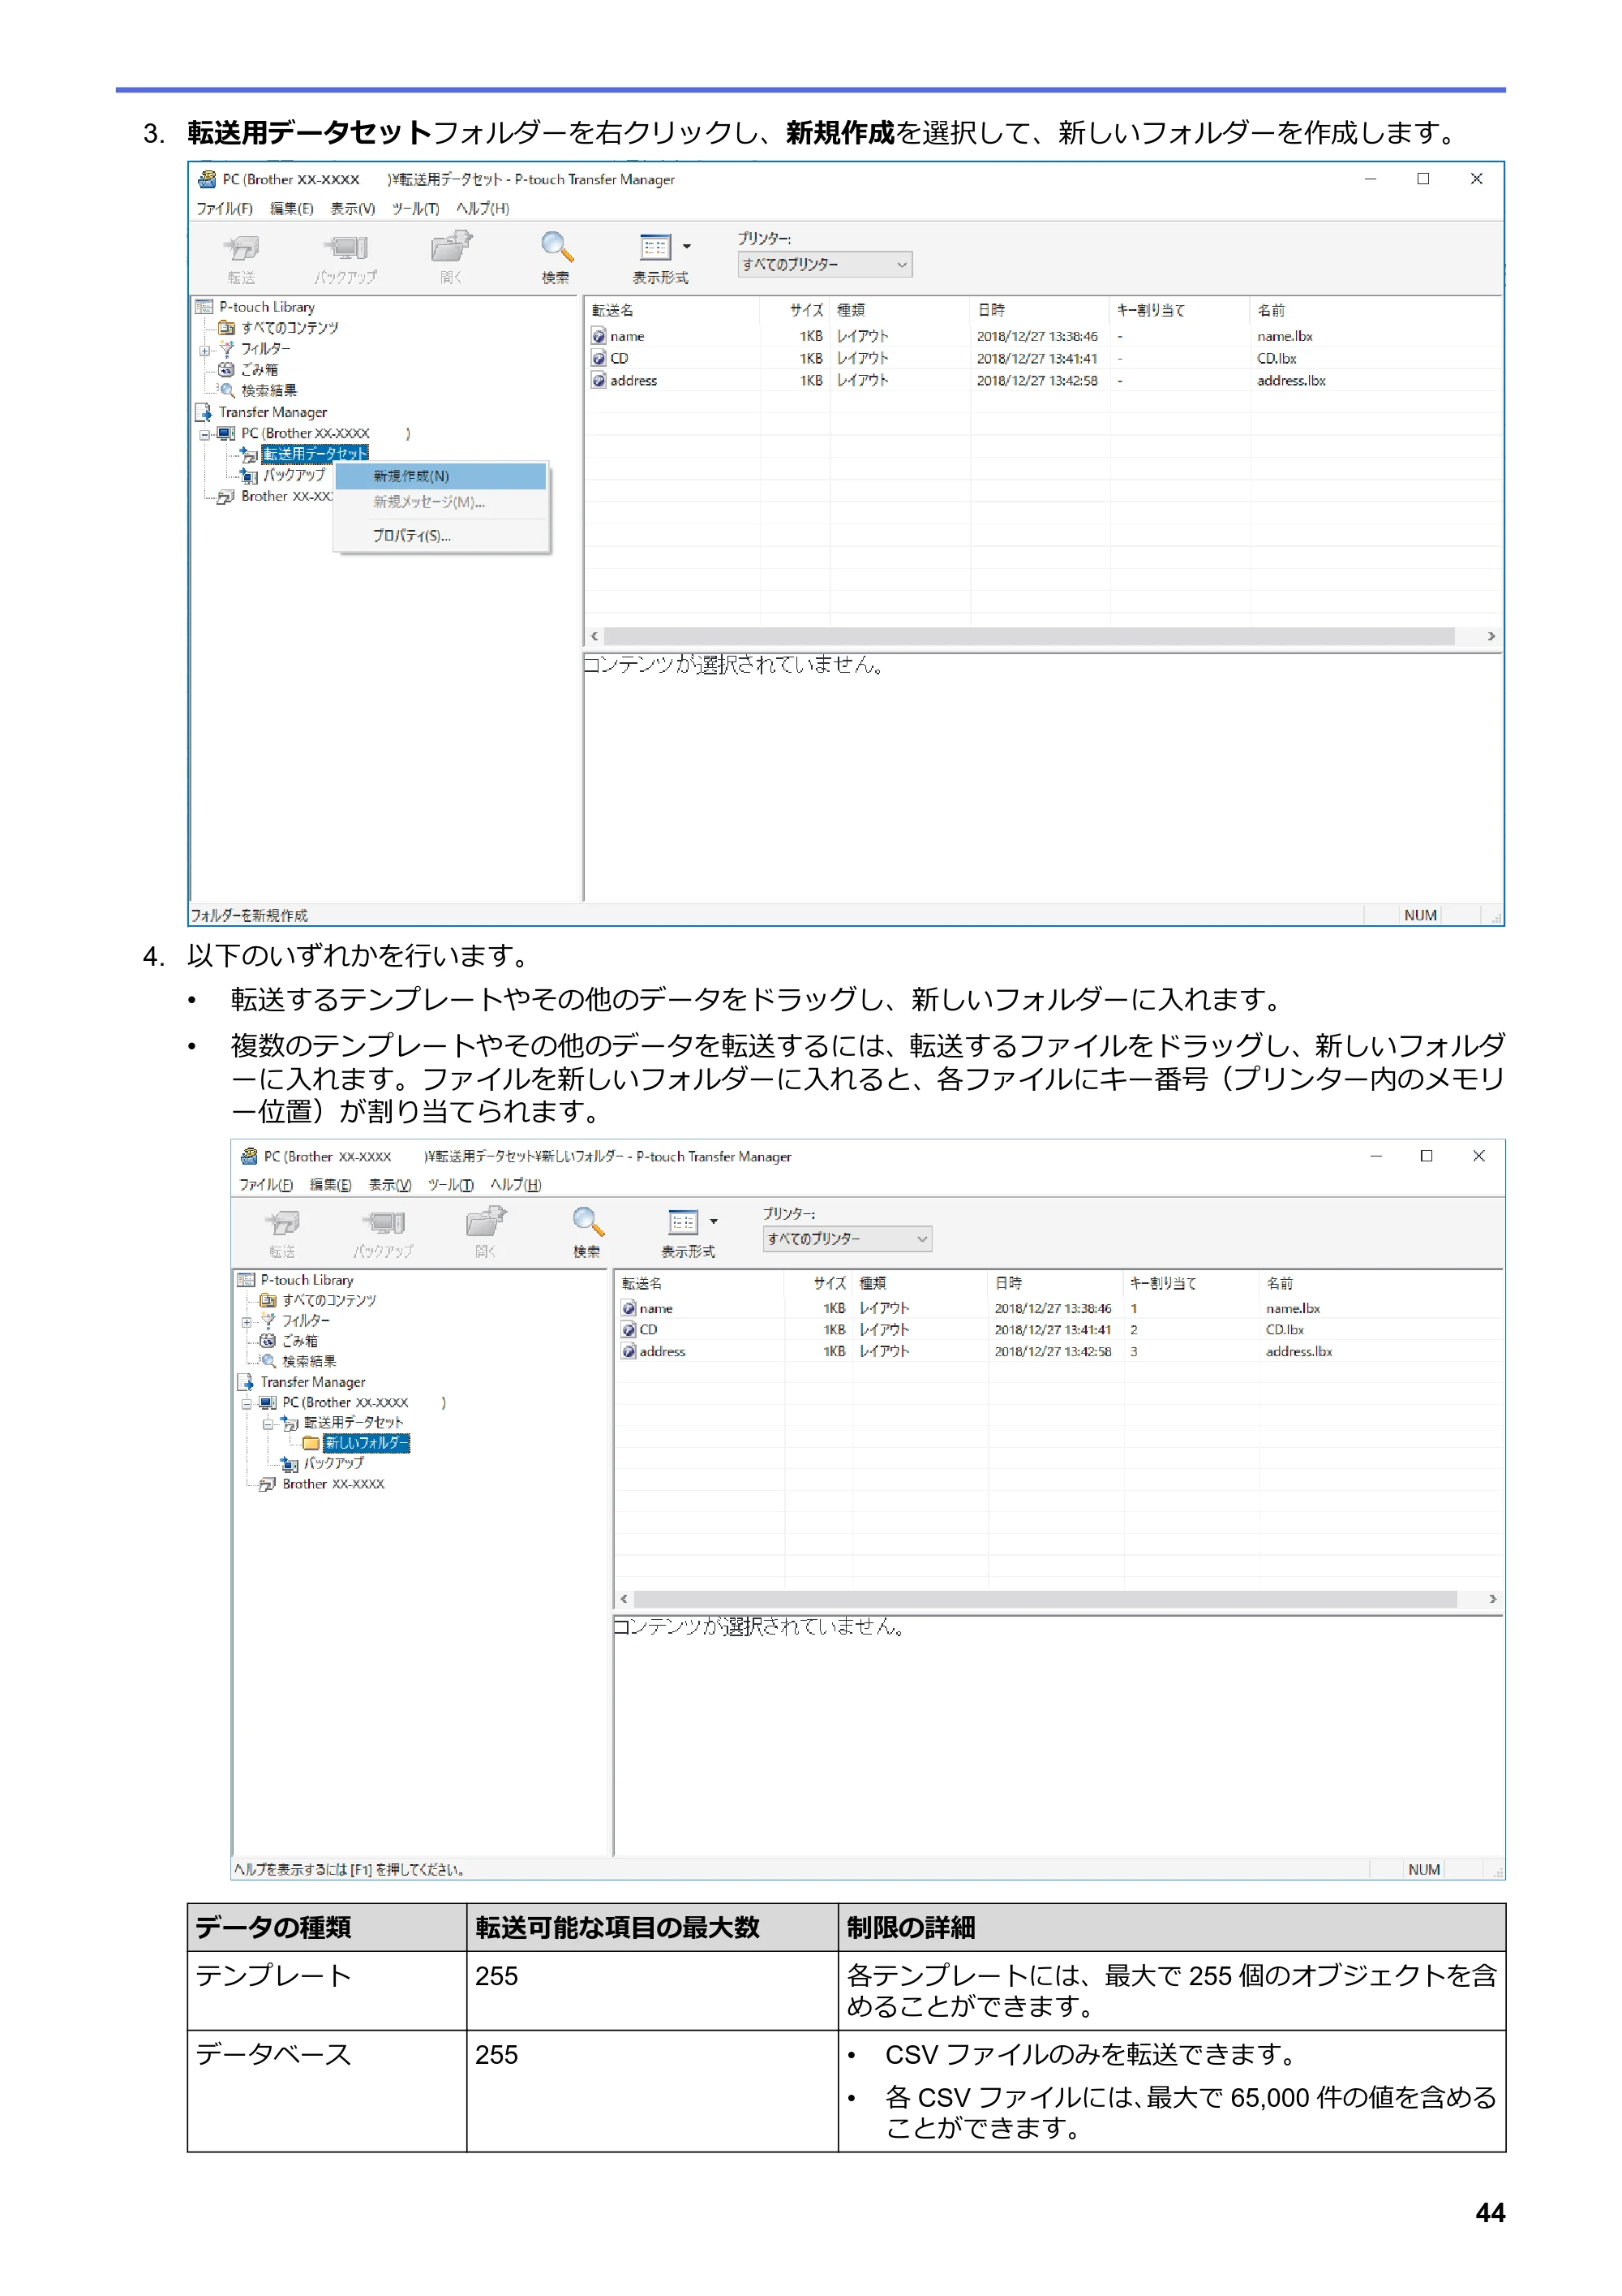Select すべてのコンテンツ in the context-menu window tree

(x=290, y=328)
